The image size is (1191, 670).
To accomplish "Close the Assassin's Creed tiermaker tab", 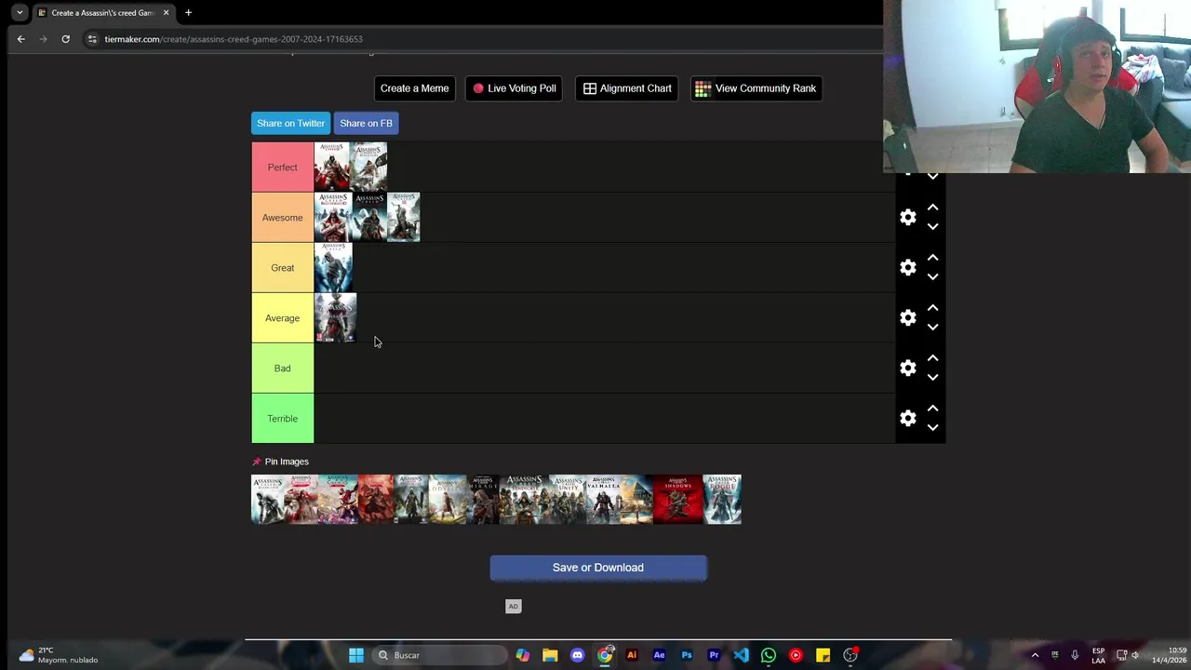I will point(166,13).
